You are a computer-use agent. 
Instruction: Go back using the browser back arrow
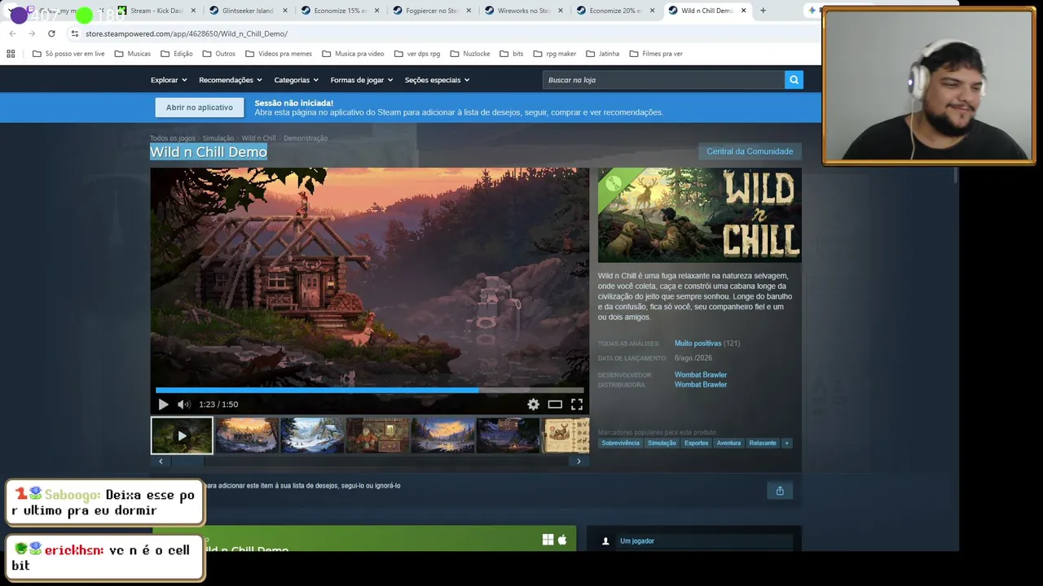point(12,33)
